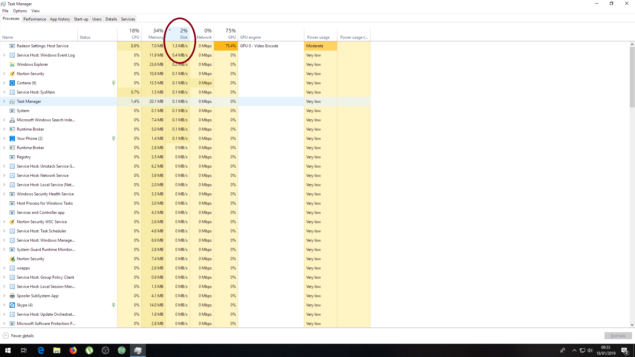Expand the Cortana (6) process group

4,83
